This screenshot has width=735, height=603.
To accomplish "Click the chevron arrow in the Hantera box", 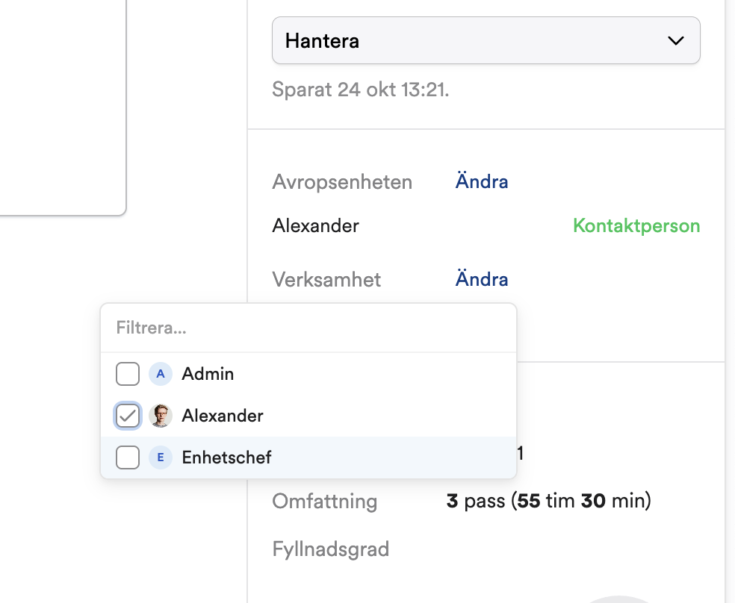I will (675, 41).
